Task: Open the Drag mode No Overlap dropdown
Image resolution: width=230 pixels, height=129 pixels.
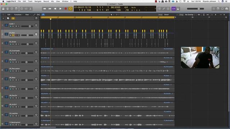Action: tap(190, 15)
